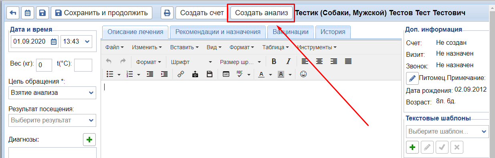Expand spellcheck language arrow
The width and height of the screenshot is (495, 158).
pyautogui.click(x=249, y=74)
